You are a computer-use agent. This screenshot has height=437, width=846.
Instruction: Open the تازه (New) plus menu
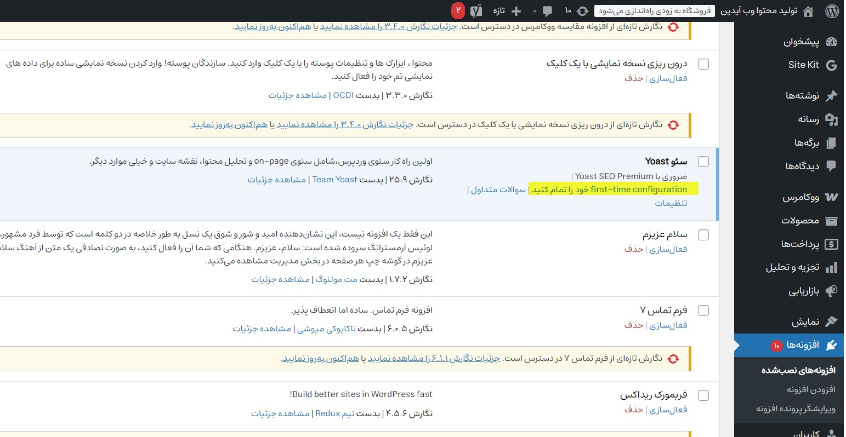coord(508,11)
